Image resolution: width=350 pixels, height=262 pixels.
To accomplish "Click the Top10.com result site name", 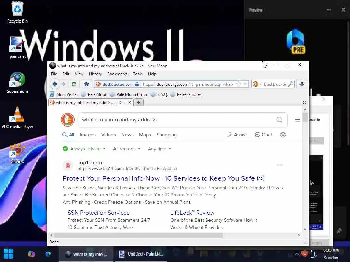I will click(90, 163).
